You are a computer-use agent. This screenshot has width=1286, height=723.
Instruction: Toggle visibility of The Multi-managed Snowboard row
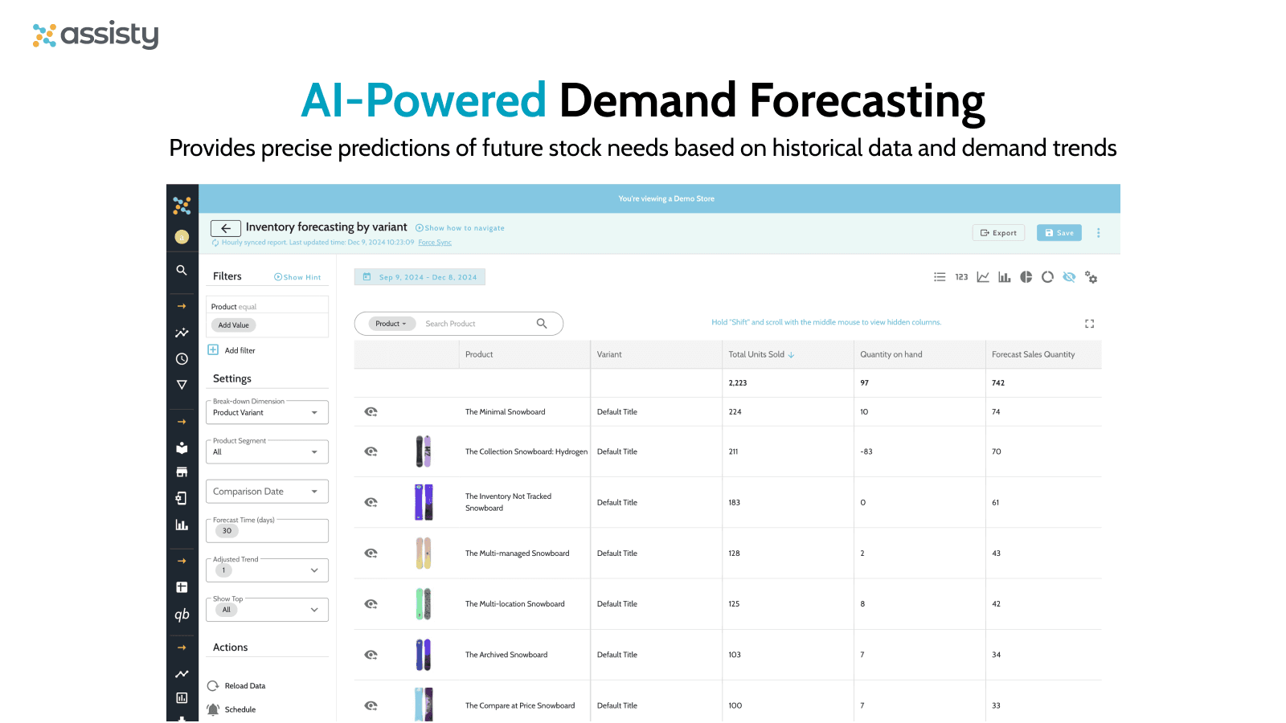point(371,553)
